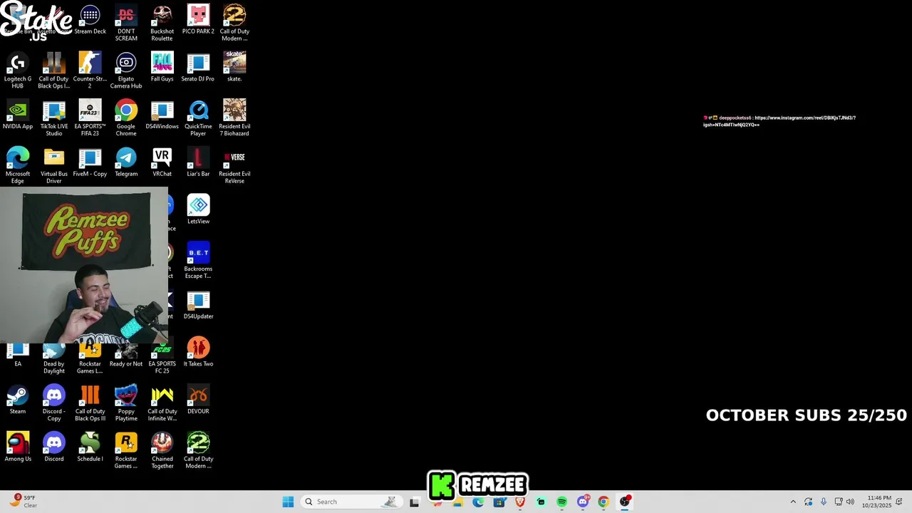Expand the hidden system tray icons
The height and width of the screenshot is (513, 912).
pyautogui.click(x=793, y=502)
